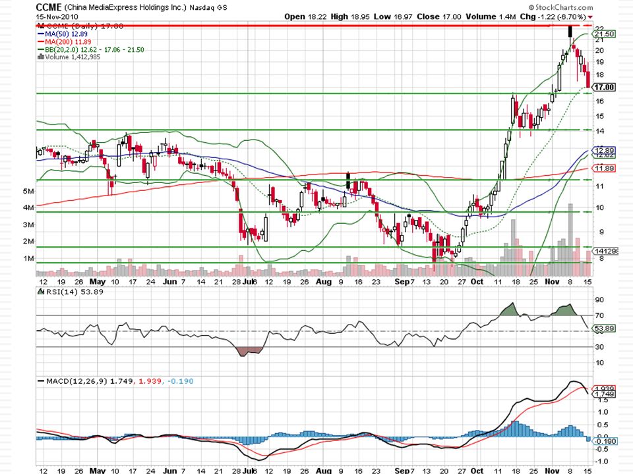Click the boxed 21.50 upper band tag on the price axis
This screenshot has width=633, height=474.
(x=605, y=34)
